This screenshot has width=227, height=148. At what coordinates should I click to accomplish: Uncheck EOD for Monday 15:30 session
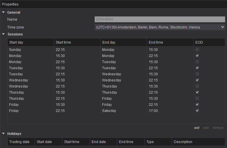pyautogui.click(x=198, y=56)
